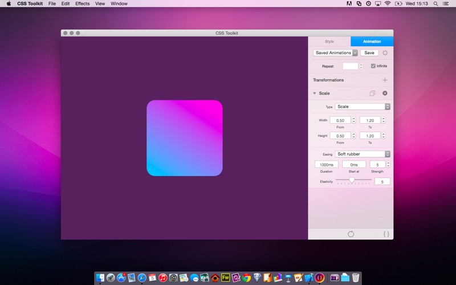Click the Elasticity slider
Viewport: 456px width, 285px height.
[353, 180]
